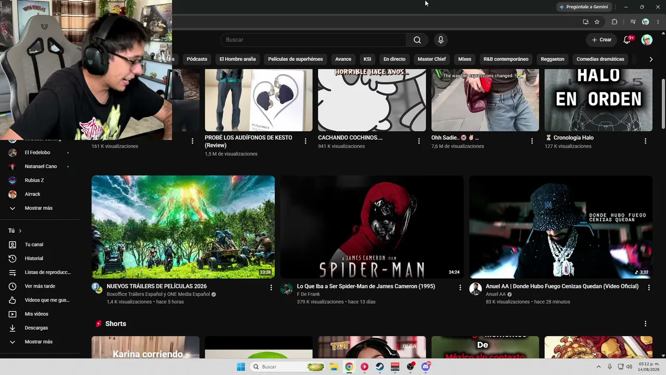Open the F De Frank channel avatar

tap(287, 289)
